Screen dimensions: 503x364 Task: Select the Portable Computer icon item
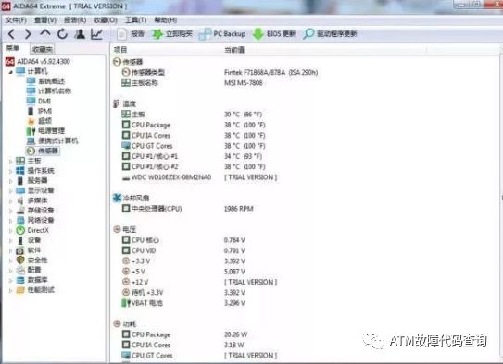(x=31, y=140)
